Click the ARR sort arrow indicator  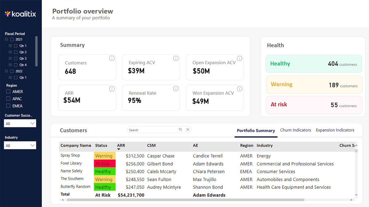(x=119, y=149)
